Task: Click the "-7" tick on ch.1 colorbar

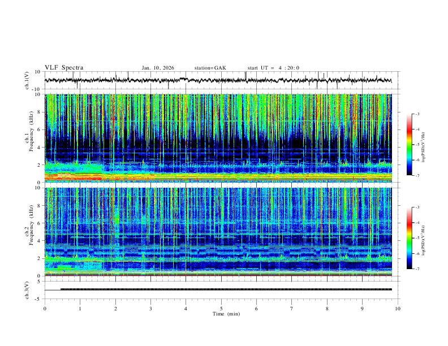Action: (x=417, y=175)
